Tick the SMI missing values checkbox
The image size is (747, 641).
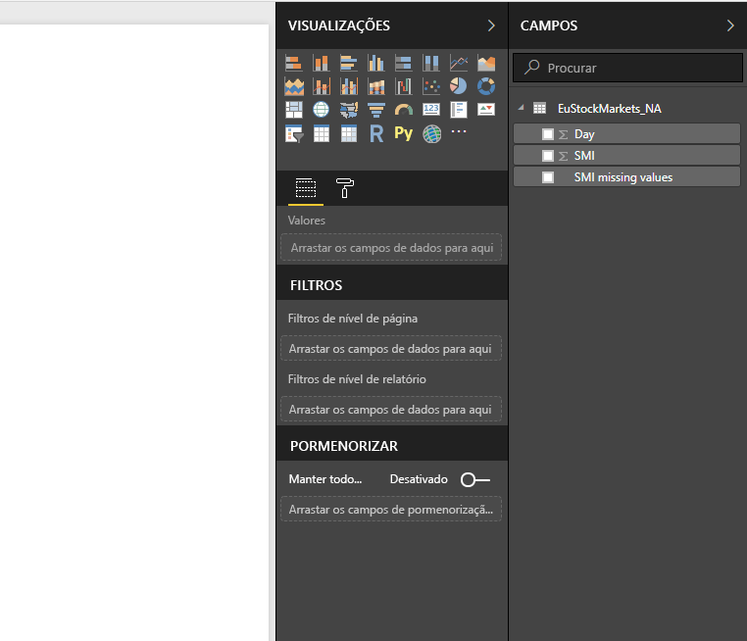[548, 177]
